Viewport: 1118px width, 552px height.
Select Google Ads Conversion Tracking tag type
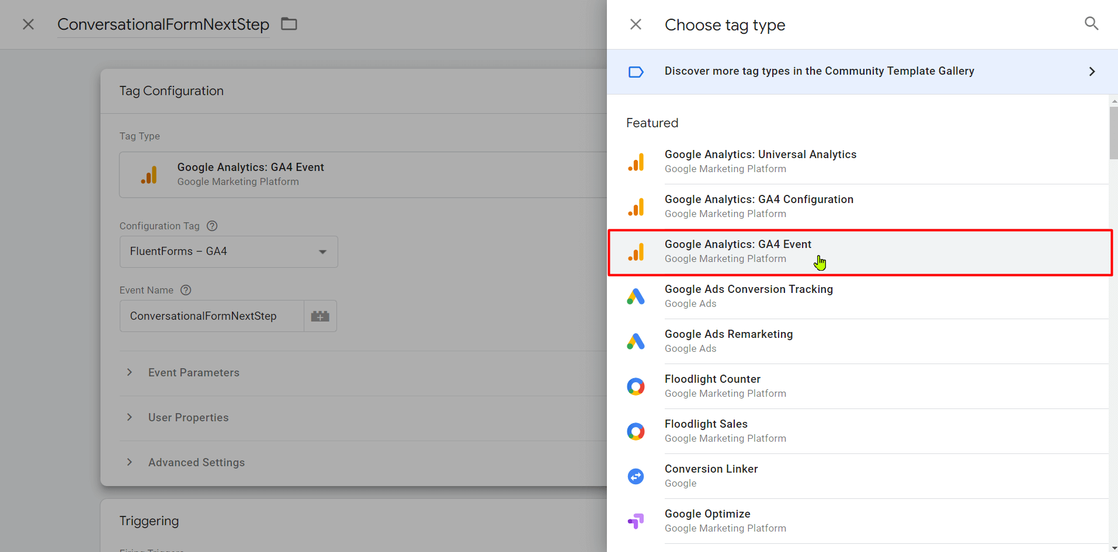pos(857,296)
